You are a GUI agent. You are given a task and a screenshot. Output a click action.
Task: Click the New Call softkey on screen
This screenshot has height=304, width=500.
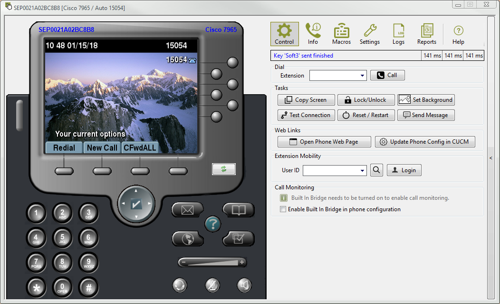click(102, 148)
